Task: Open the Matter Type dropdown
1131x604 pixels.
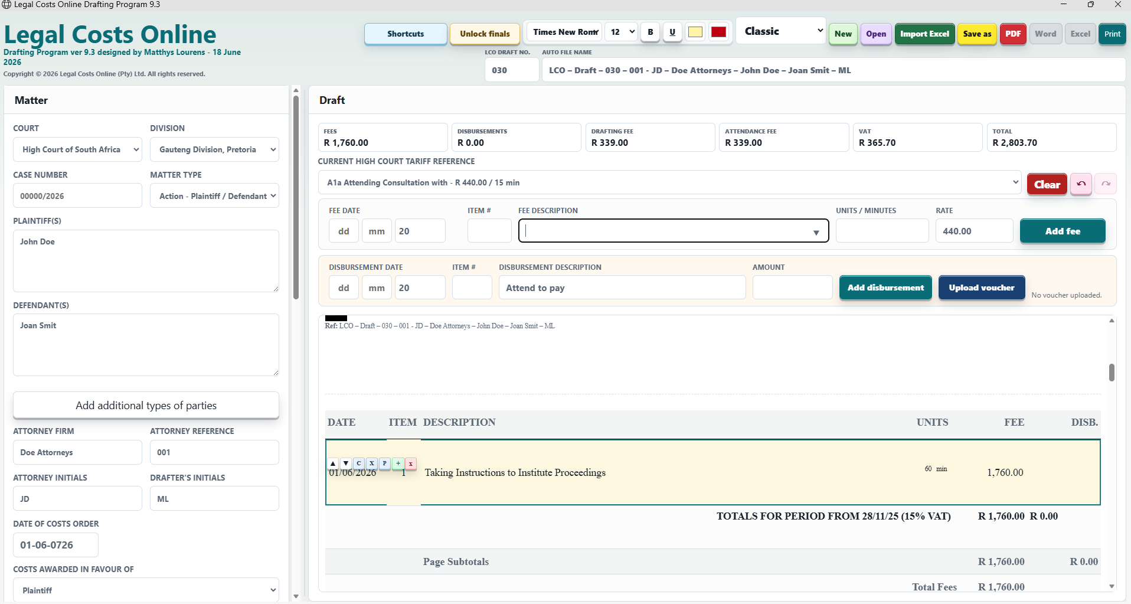Action: point(214,196)
